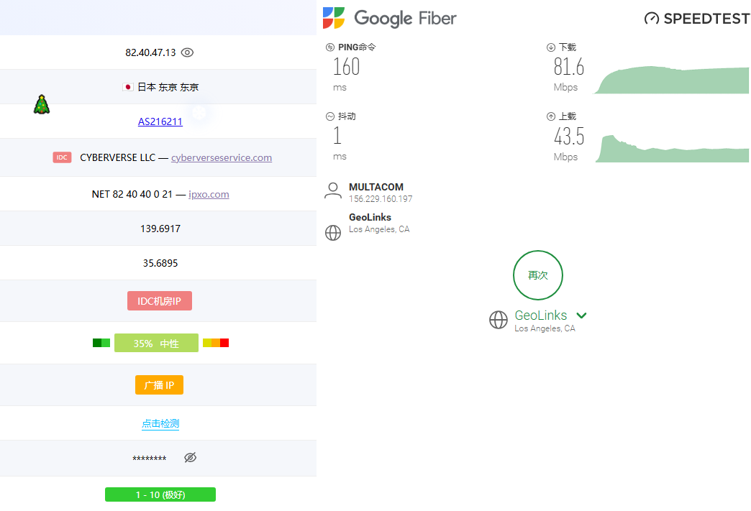Screen dimensions: 751x511
Task: Click the large globe icon near server selector
Action: coord(498,320)
